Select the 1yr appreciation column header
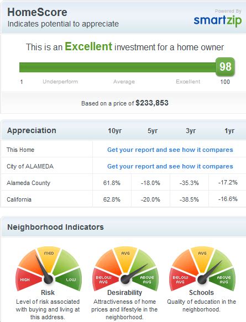Viewport: 246px width, 322px height. pyautogui.click(x=229, y=130)
